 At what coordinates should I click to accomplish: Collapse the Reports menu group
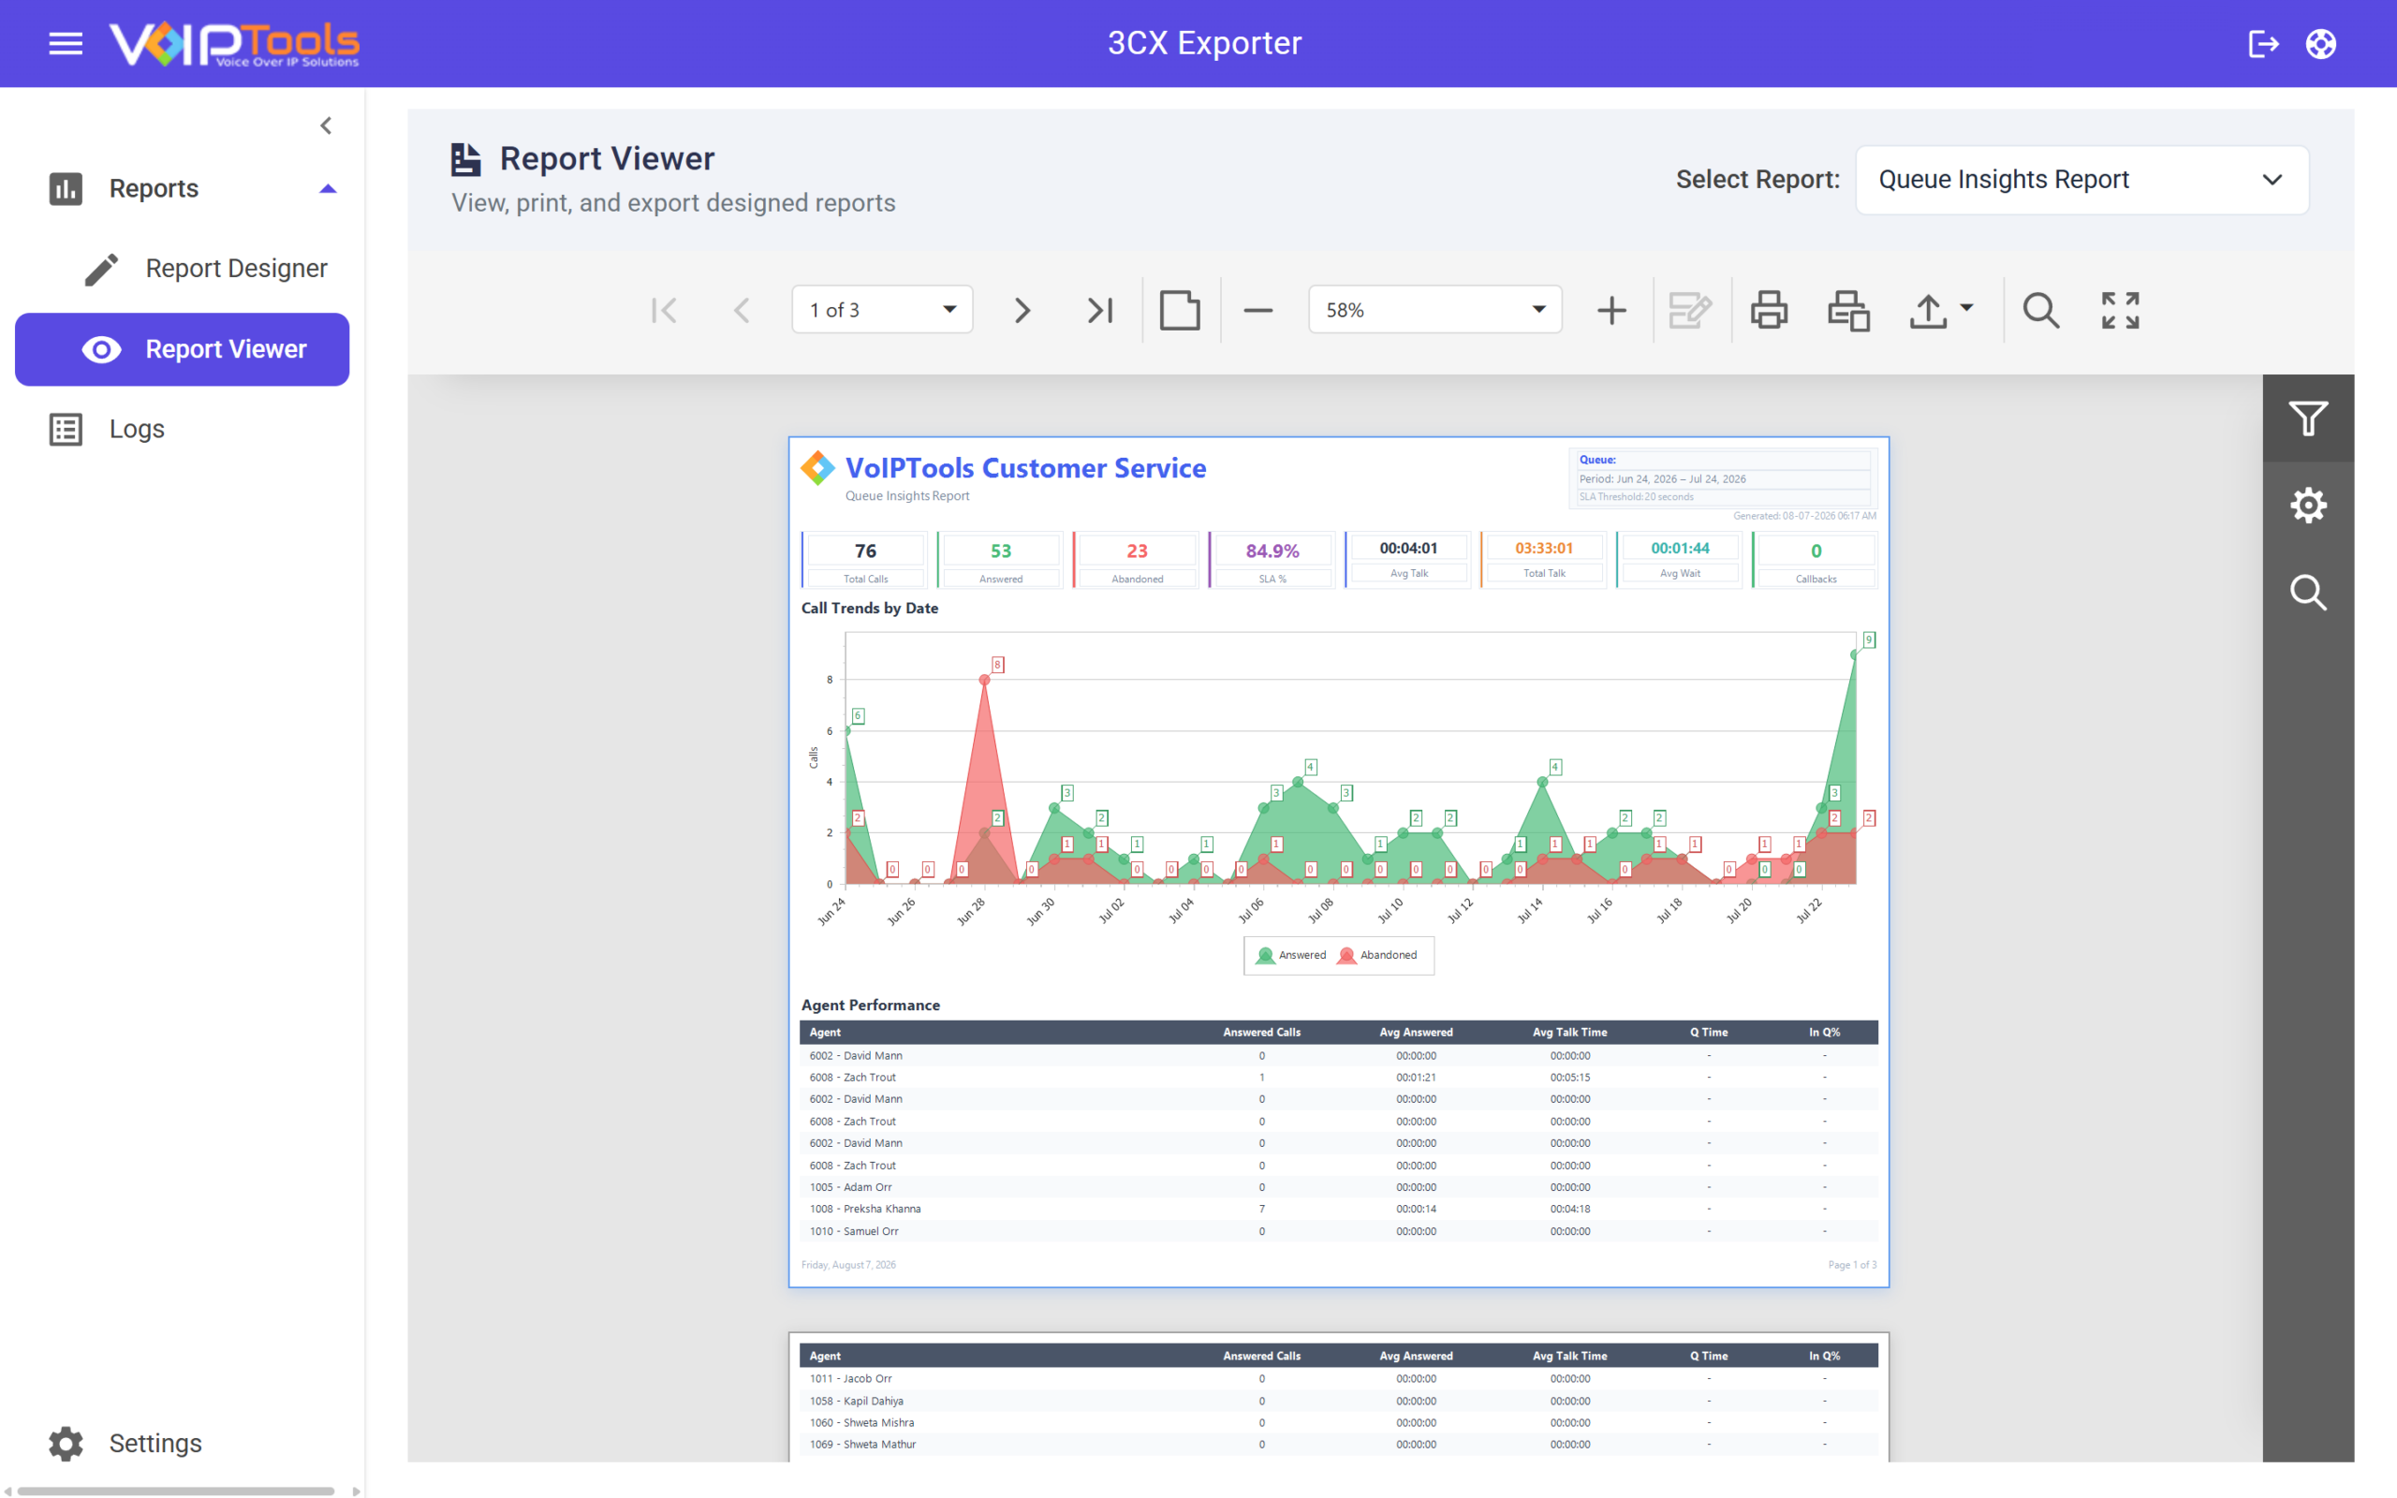pos(328,188)
